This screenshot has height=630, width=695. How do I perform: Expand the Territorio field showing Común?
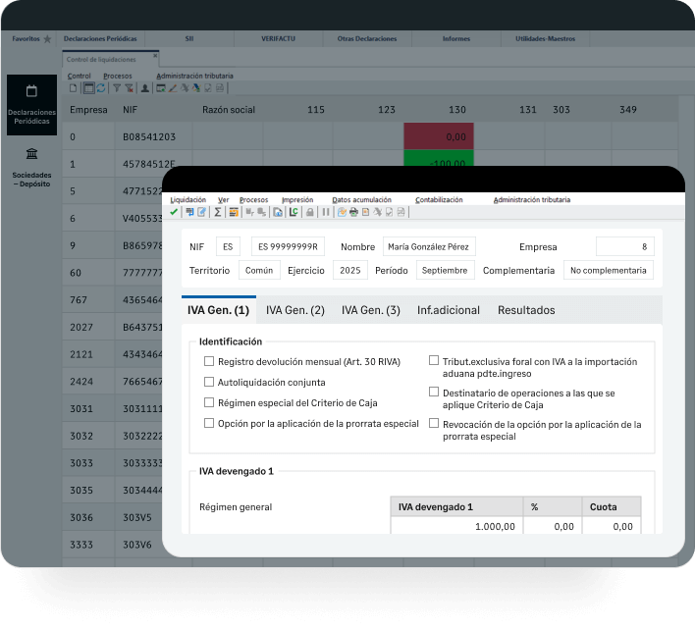(x=259, y=271)
